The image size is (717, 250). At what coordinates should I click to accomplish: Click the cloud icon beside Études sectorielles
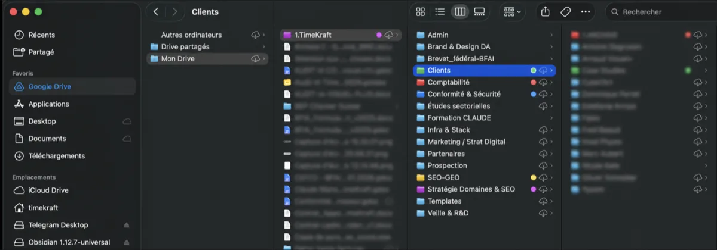543,107
